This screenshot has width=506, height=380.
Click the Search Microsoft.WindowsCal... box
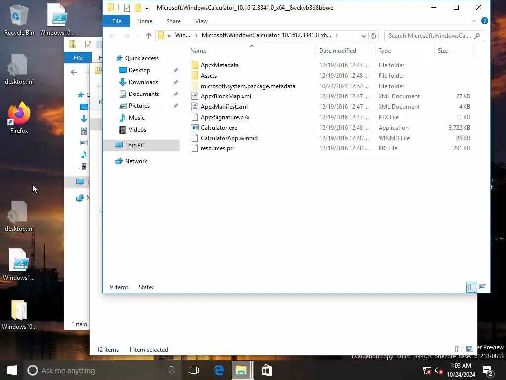click(x=434, y=36)
